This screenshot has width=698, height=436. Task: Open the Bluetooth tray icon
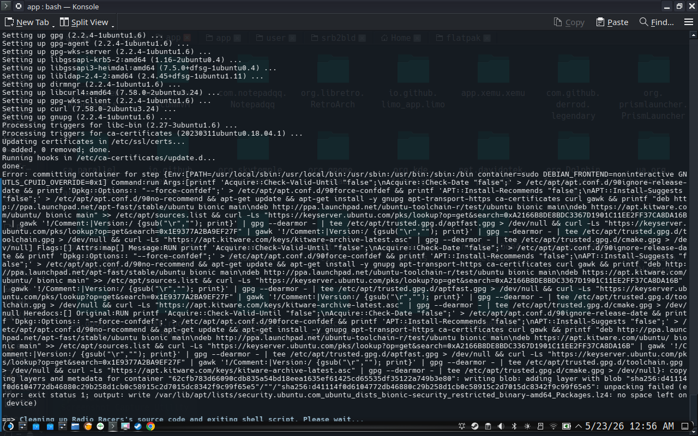point(514,426)
